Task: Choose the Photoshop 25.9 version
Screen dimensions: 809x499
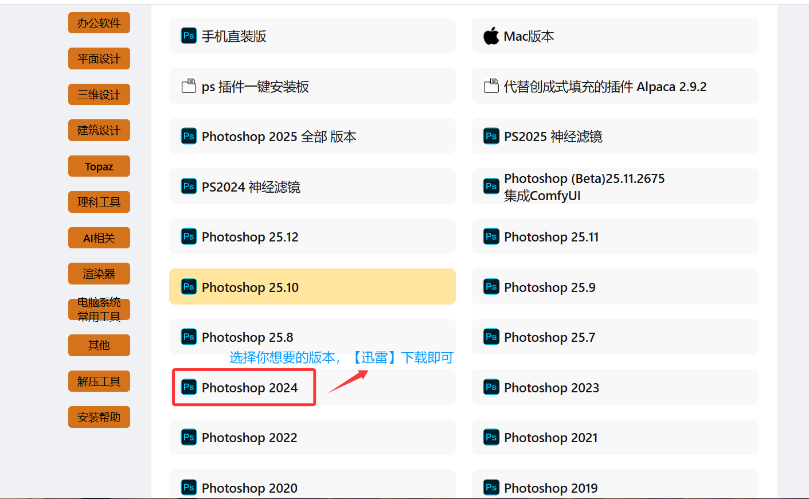Action: pyautogui.click(x=615, y=287)
